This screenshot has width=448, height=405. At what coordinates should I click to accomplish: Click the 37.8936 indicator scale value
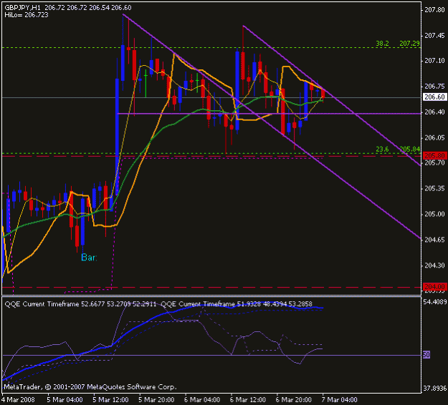(x=434, y=389)
